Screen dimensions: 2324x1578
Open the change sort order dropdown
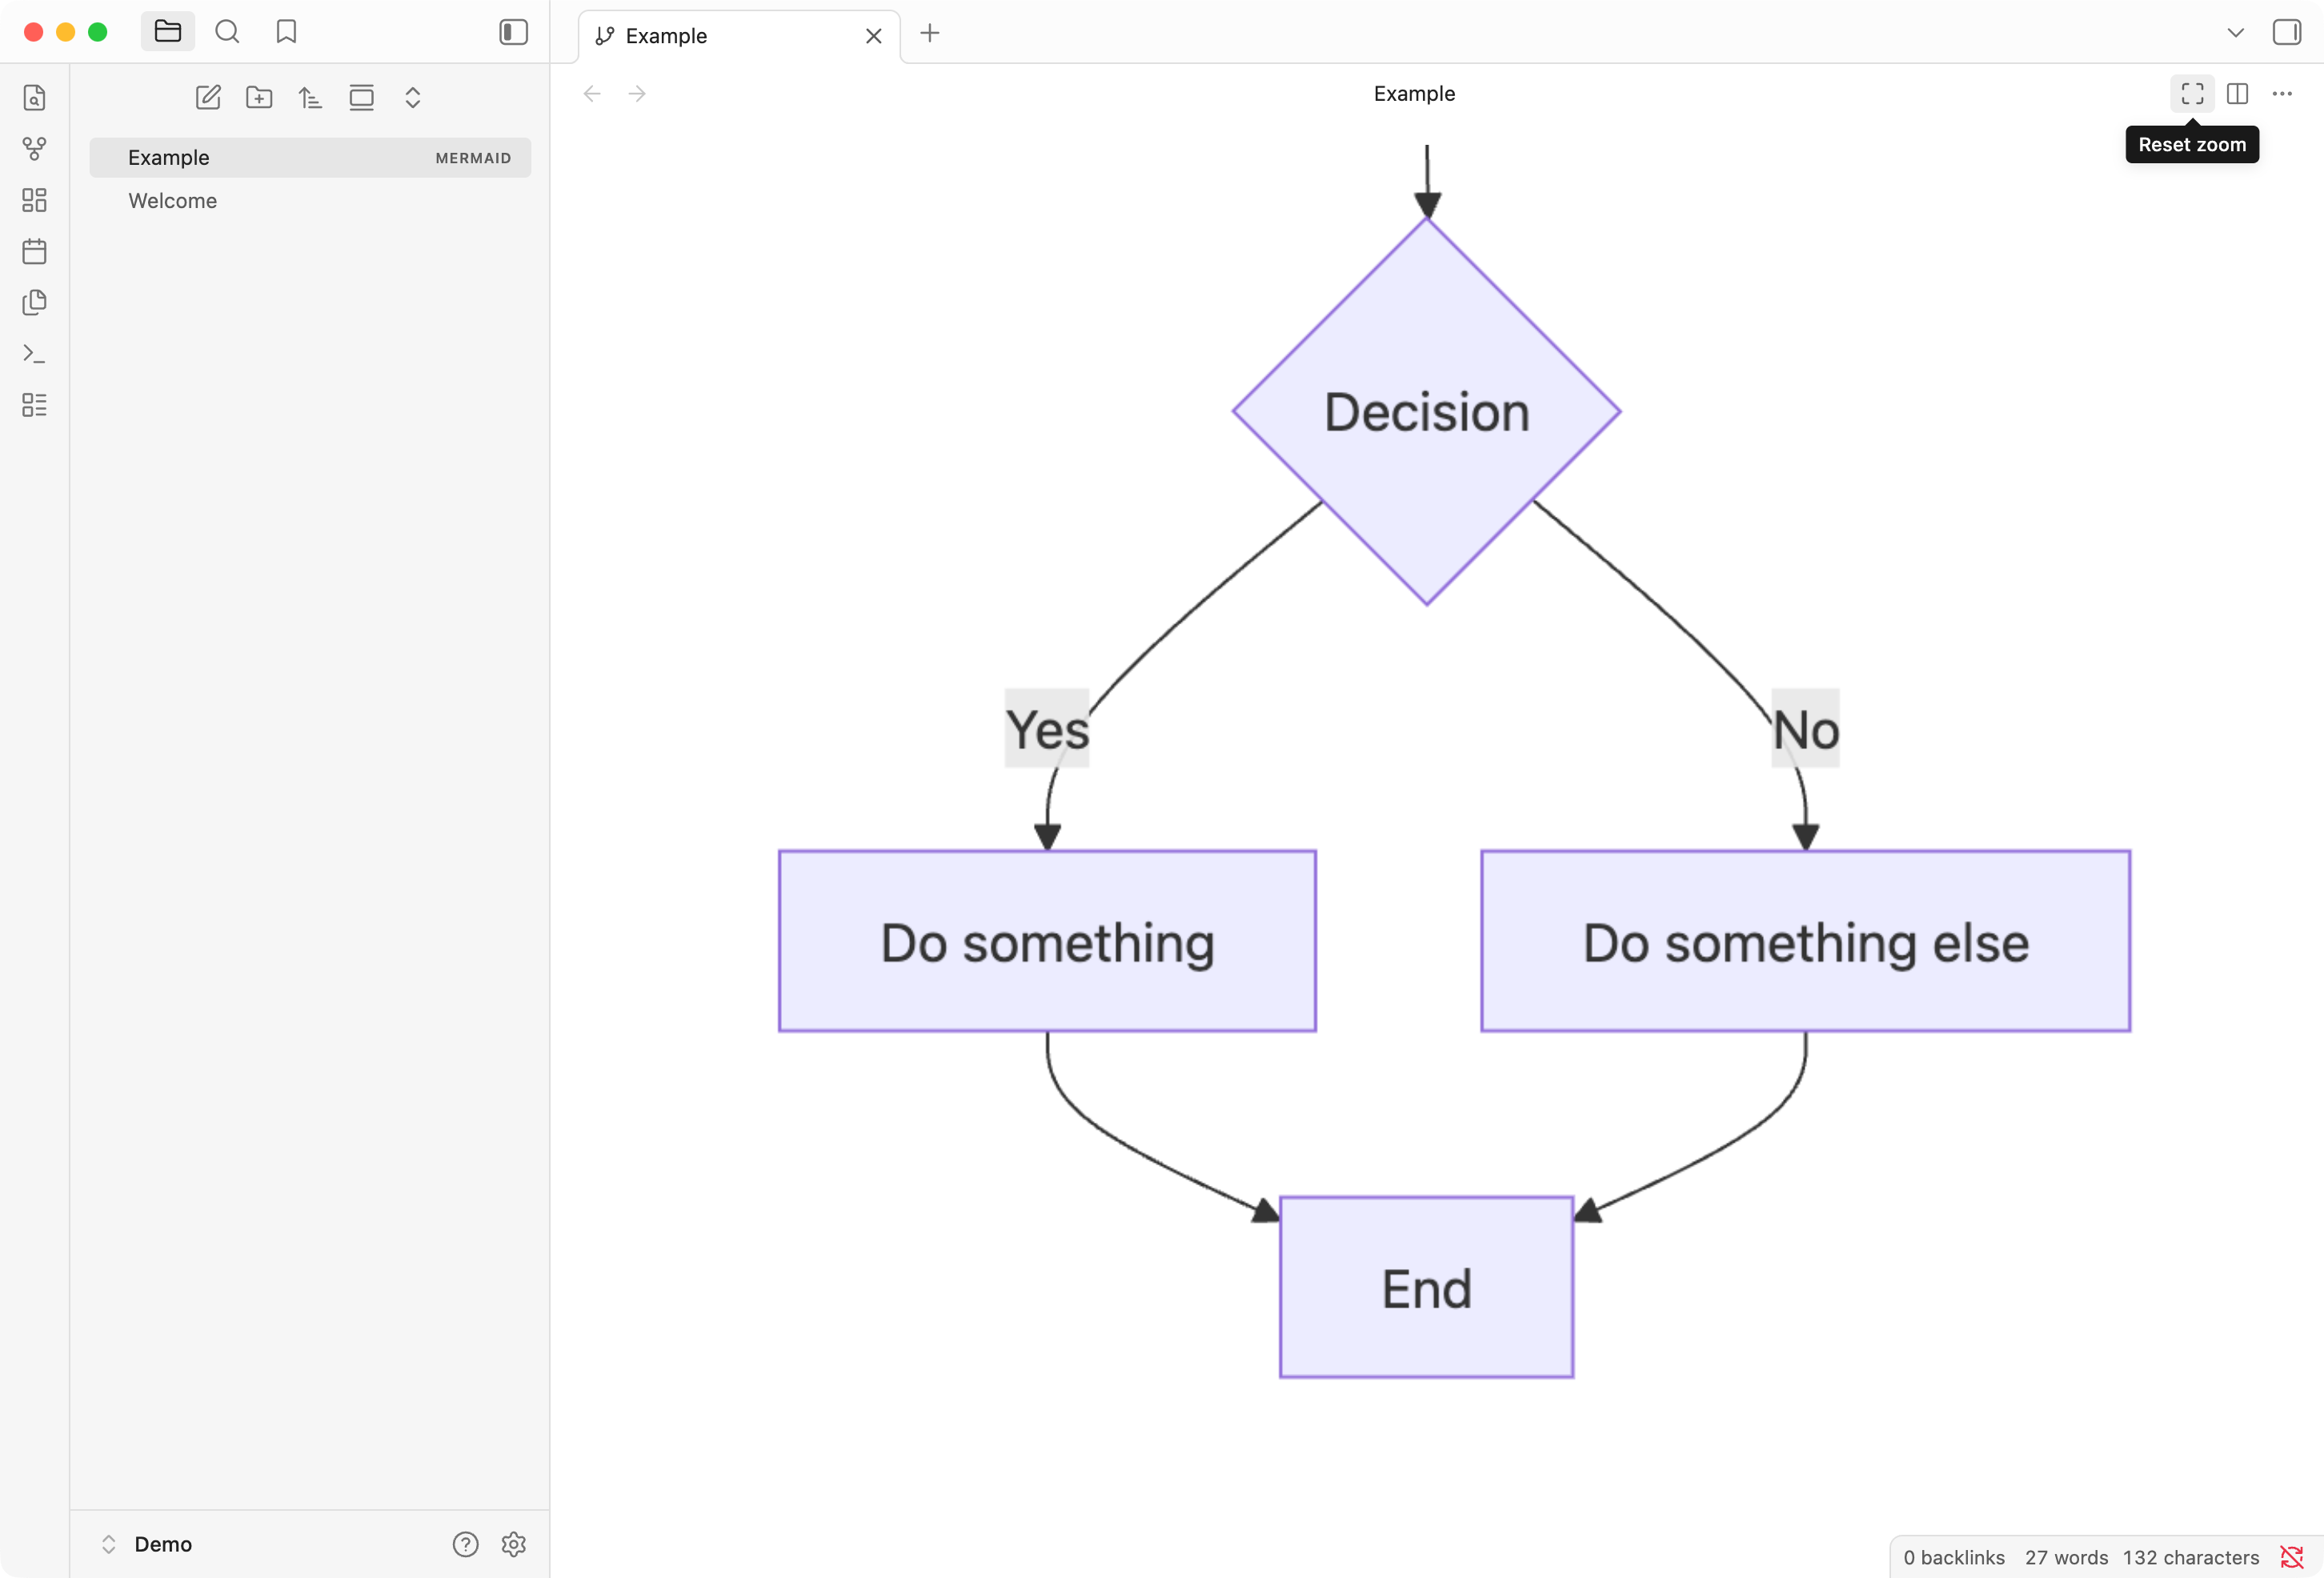(310, 97)
